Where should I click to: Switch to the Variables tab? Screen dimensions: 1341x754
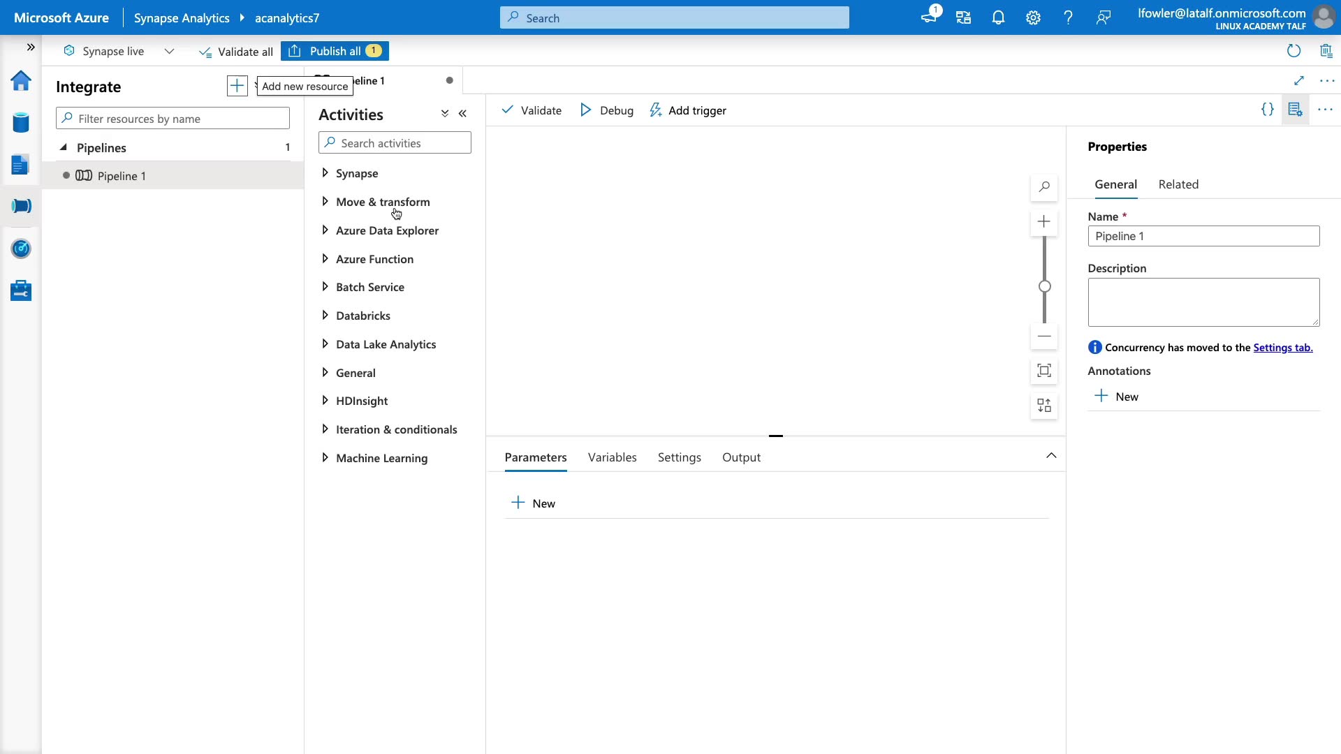click(x=612, y=457)
